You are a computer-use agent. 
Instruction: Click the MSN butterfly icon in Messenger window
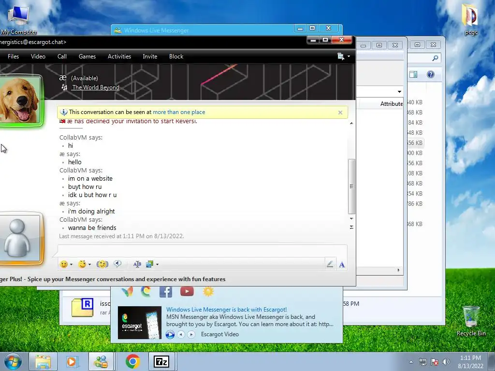[127, 291]
